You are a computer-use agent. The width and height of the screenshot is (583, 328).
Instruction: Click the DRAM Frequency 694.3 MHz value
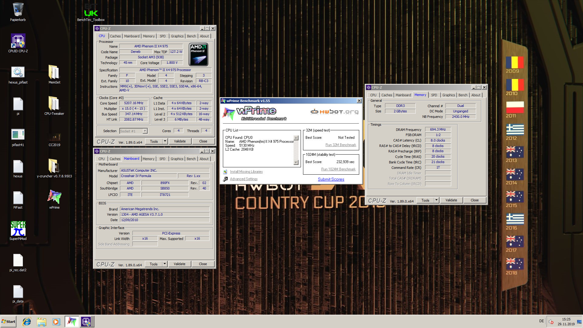[438, 129]
